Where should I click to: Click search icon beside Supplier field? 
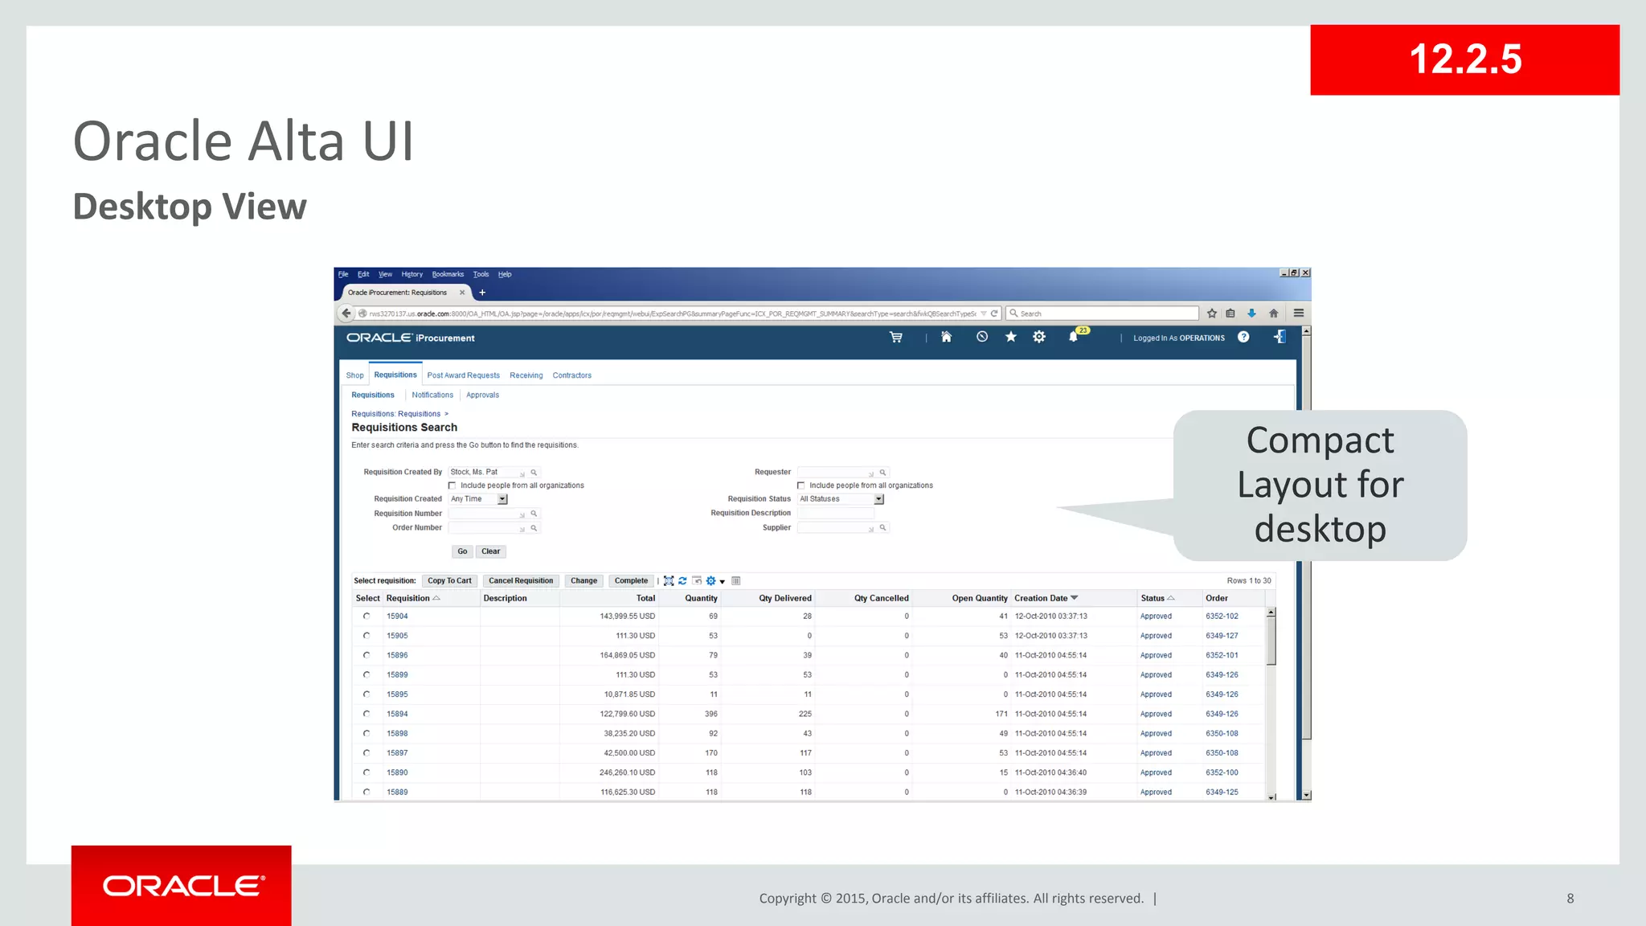tap(882, 528)
